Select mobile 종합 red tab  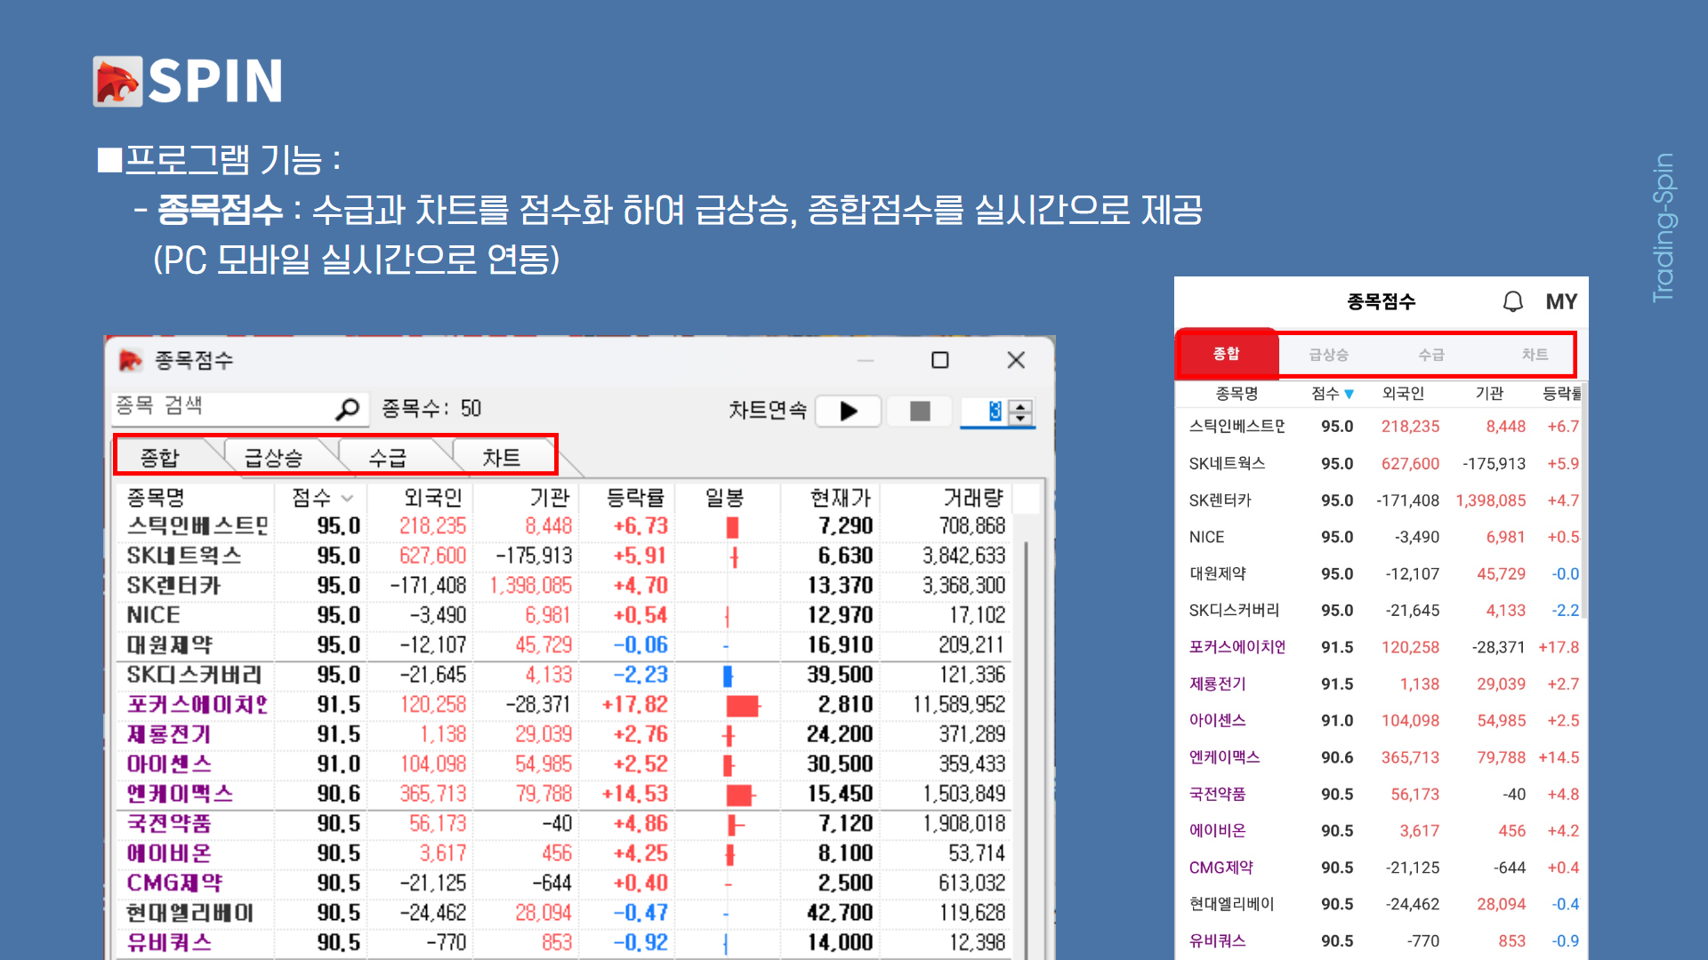[1226, 354]
